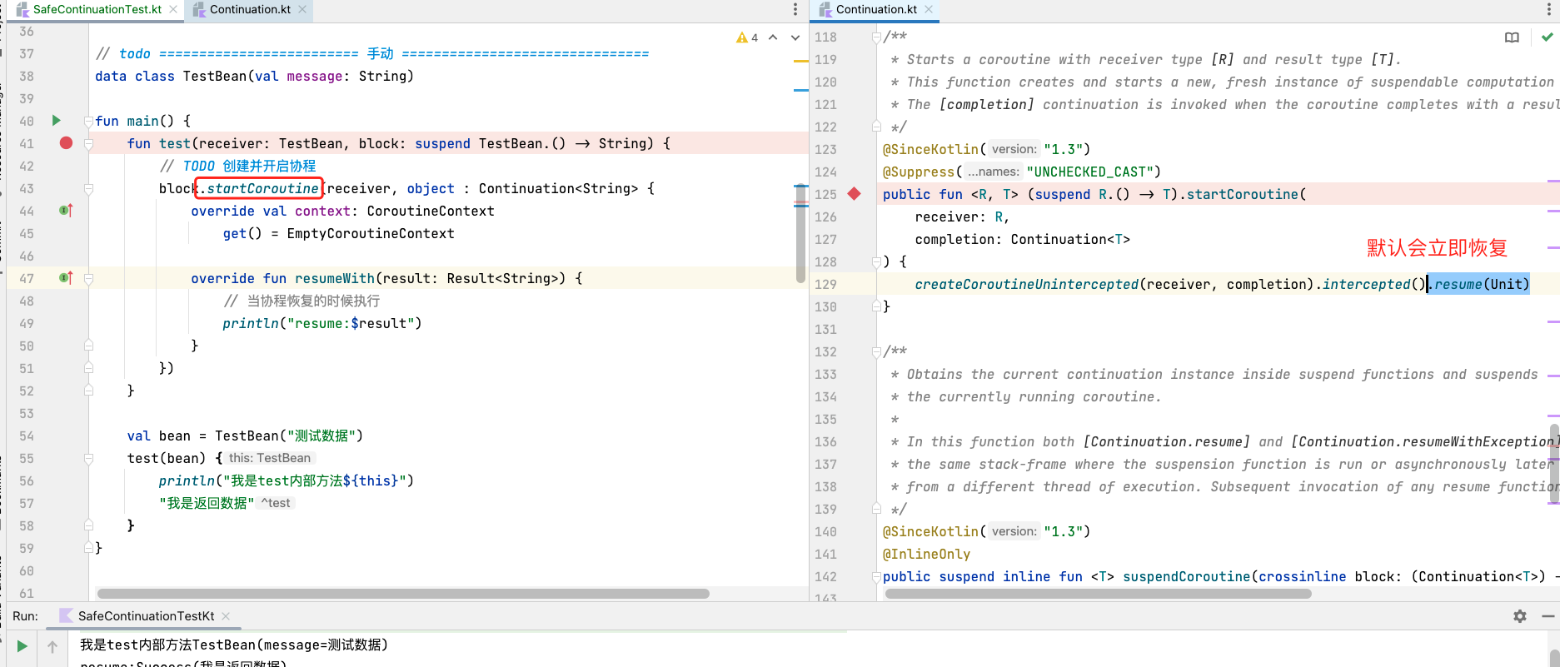The image size is (1560, 667).
Task: Click the // todo comment on line 37
Action: point(372,53)
